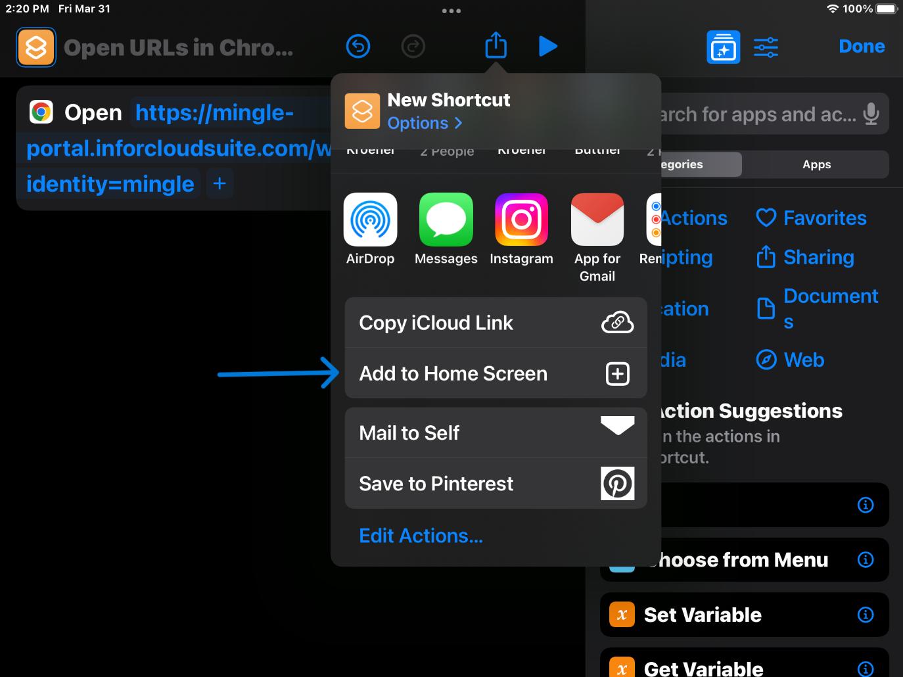
Task: Add the Get Variable action
Action: coord(745,663)
